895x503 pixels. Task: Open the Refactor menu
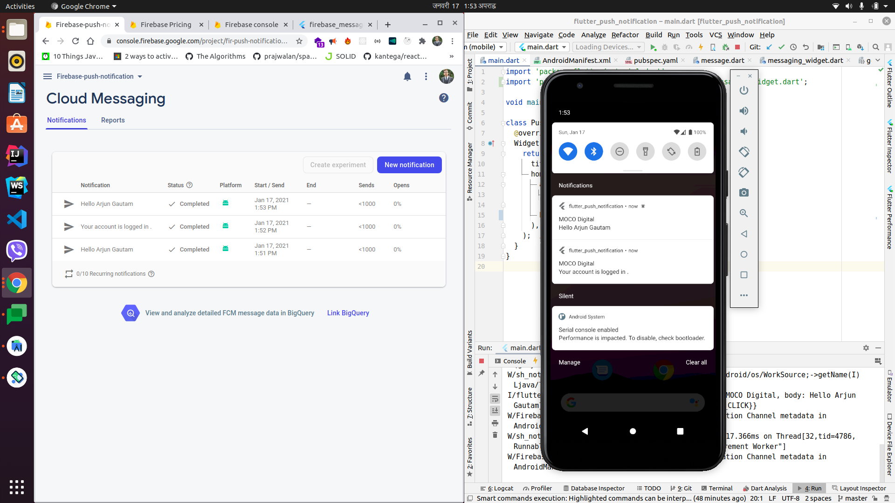click(x=625, y=35)
